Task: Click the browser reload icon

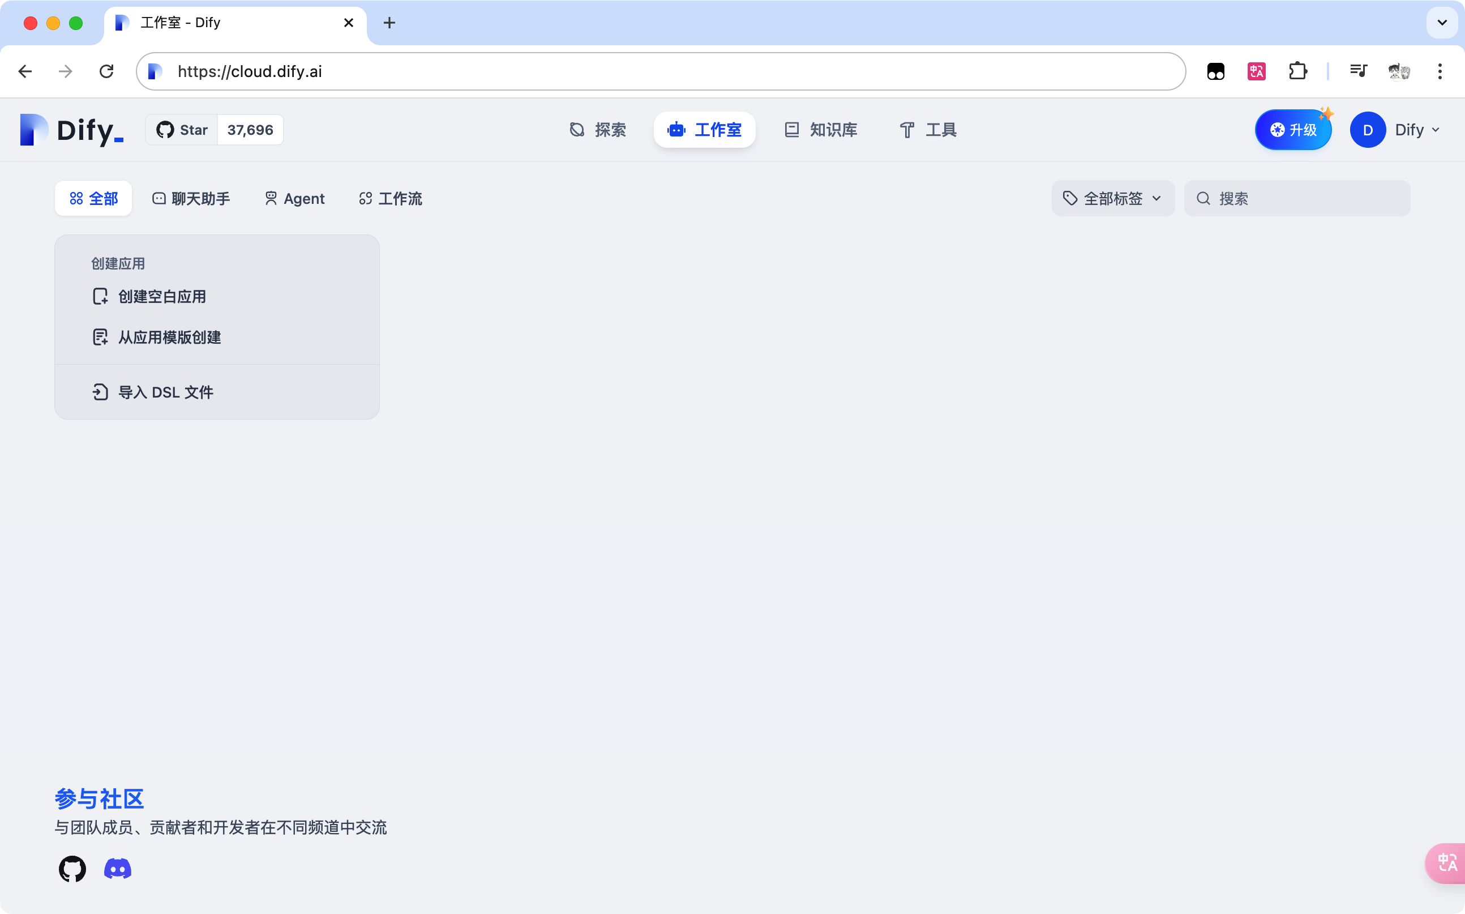Action: coord(106,71)
